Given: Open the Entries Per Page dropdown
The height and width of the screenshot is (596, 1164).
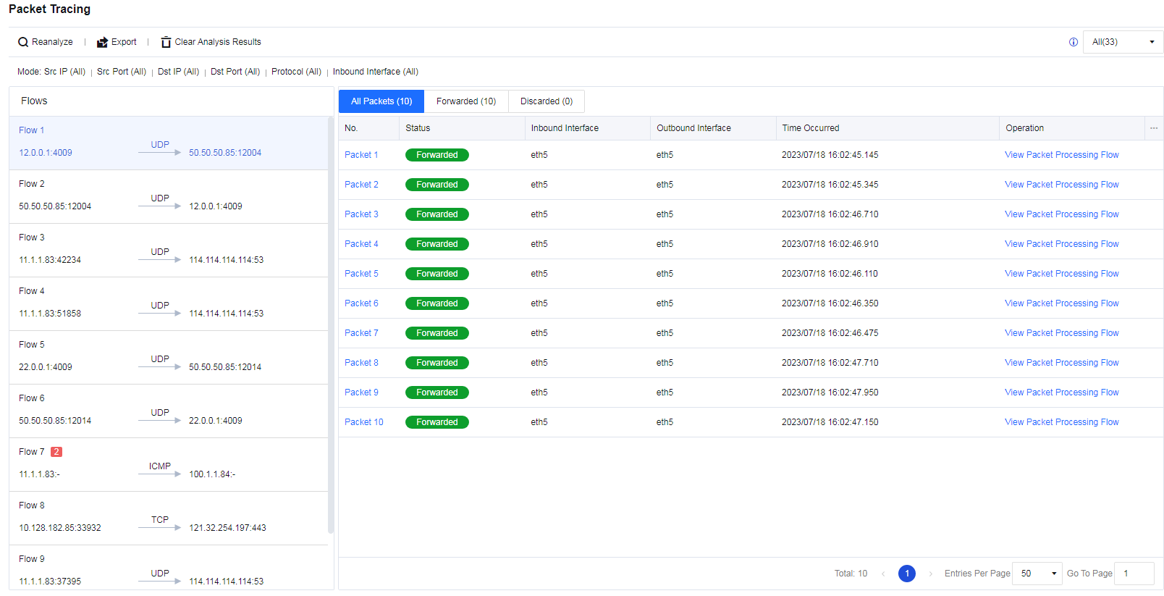Looking at the screenshot, I should click(x=1037, y=574).
